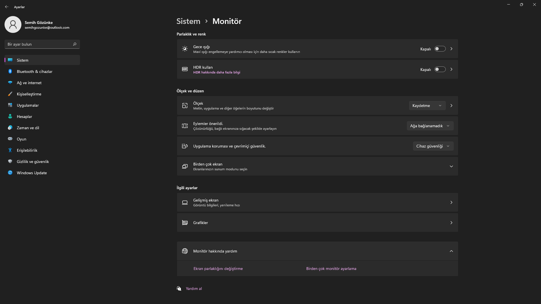Viewport: 541px width, 304px height.
Task: Click the Gece ışığı sun icon
Action: 185,49
